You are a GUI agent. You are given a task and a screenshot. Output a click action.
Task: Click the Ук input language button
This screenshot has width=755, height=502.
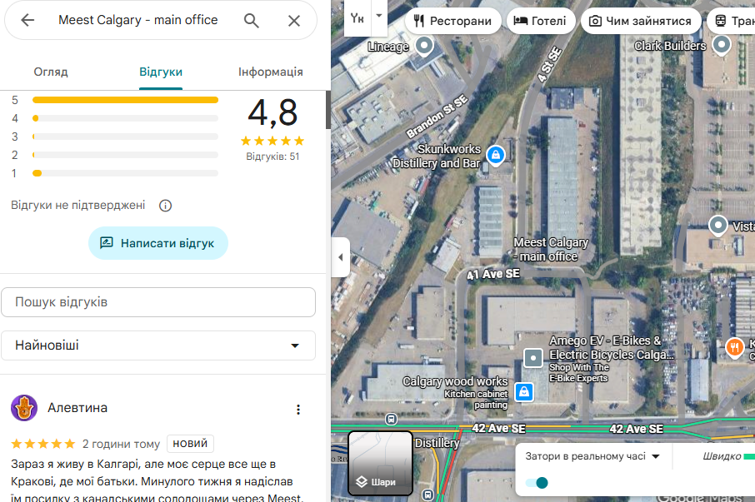[357, 18]
